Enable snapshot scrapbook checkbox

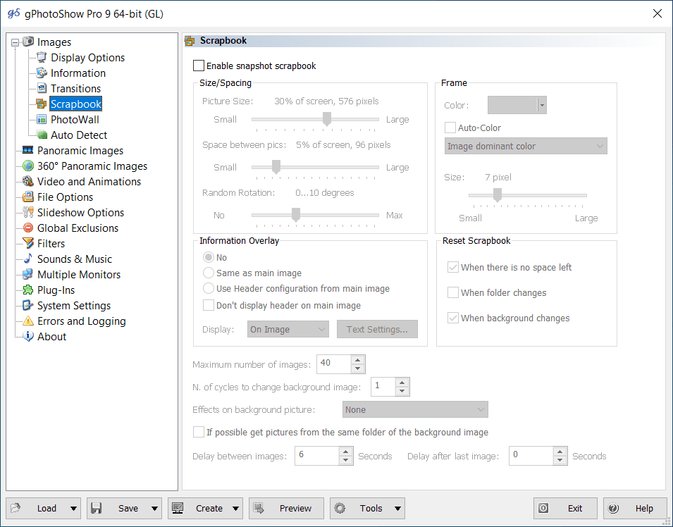198,66
